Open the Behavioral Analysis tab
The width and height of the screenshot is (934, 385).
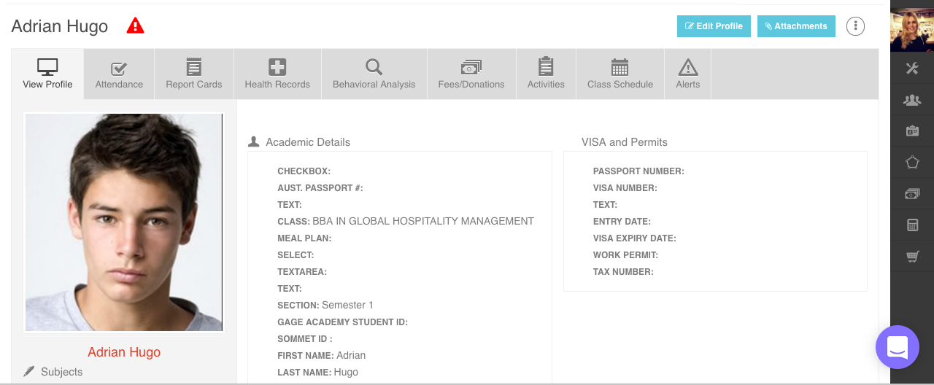(374, 74)
